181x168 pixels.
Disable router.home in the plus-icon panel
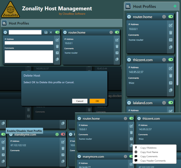[x=171, y=17]
